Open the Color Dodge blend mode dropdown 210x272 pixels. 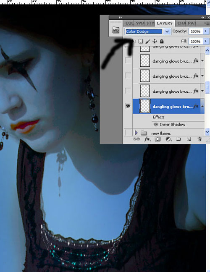167,31
